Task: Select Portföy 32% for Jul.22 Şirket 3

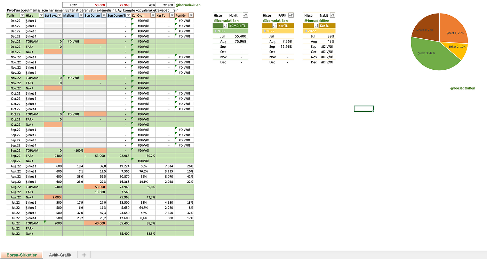Action: point(184,213)
